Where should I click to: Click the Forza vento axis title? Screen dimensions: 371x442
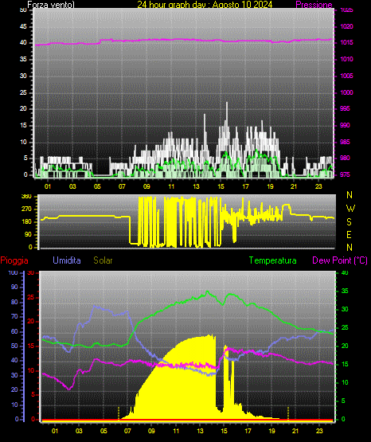(x=51, y=5)
